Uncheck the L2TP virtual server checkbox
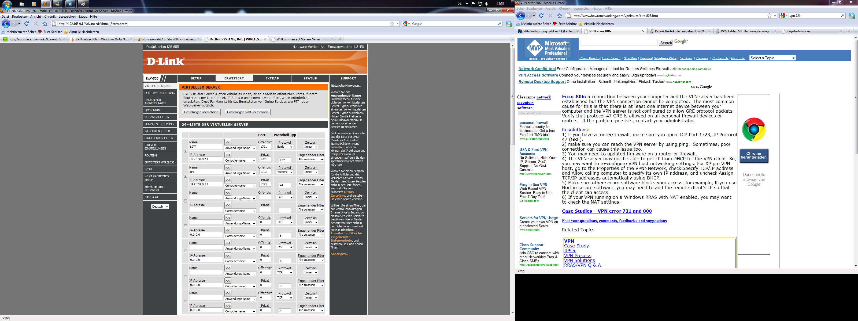Image resolution: width=858 pixels, height=321 pixels. point(186,151)
